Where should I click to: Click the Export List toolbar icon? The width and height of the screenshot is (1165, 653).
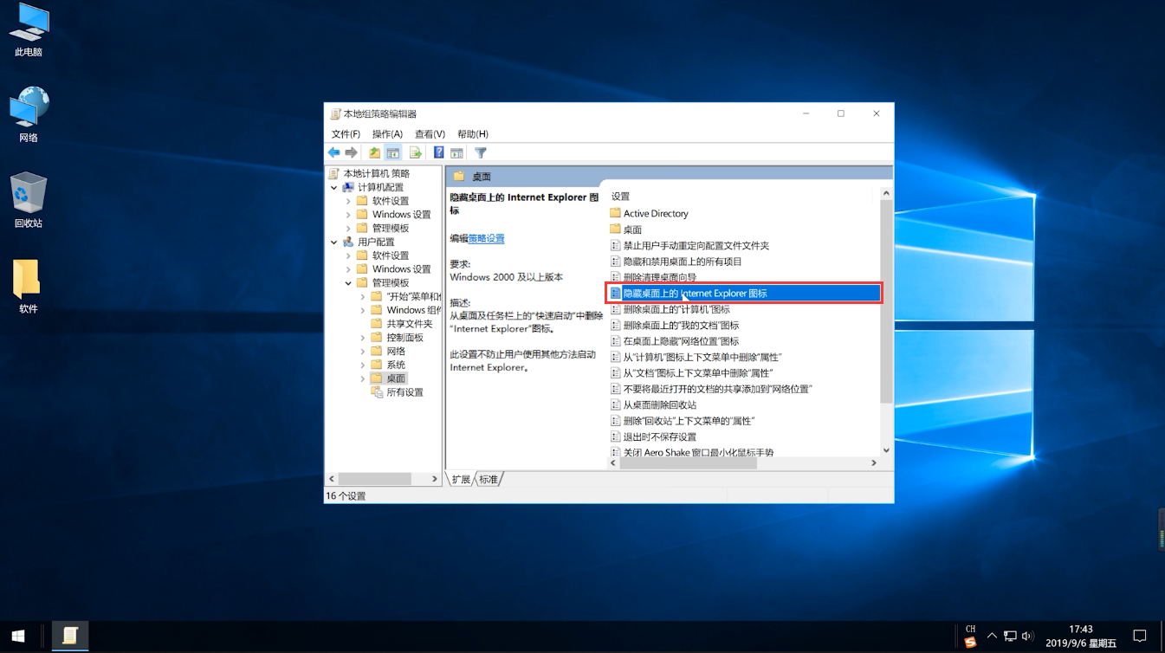pyautogui.click(x=416, y=152)
